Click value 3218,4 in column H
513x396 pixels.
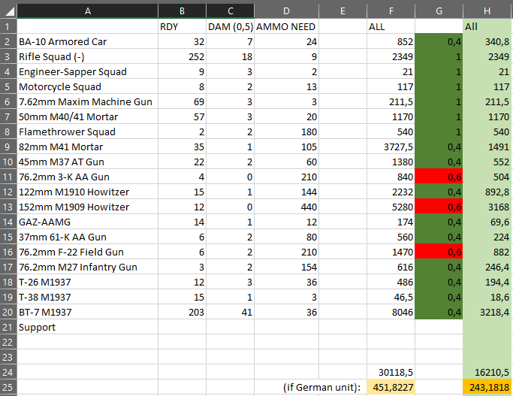tap(487, 313)
